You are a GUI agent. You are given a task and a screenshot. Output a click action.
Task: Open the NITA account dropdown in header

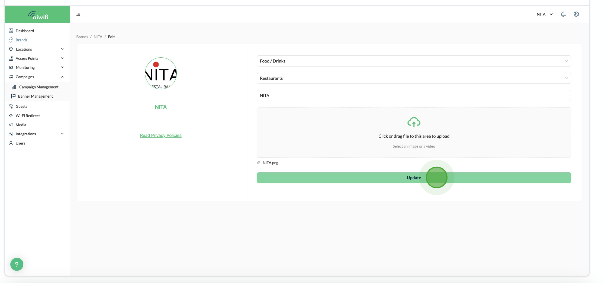[x=545, y=14]
